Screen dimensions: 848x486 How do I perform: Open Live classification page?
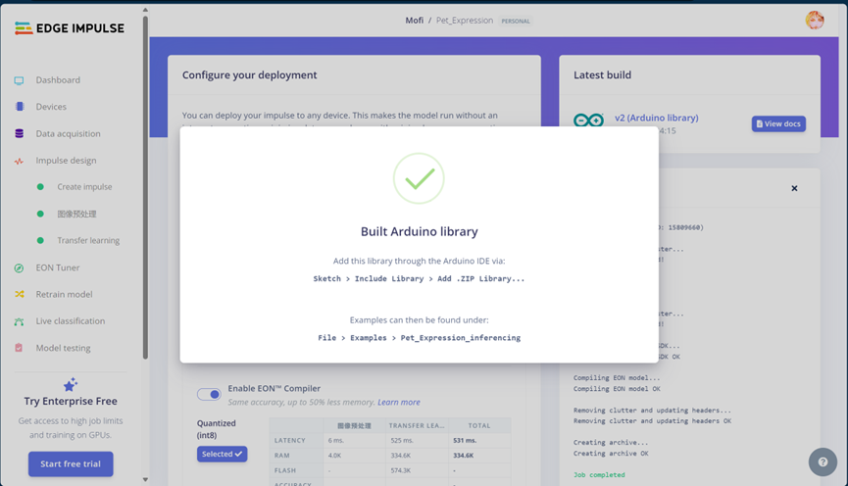71,321
